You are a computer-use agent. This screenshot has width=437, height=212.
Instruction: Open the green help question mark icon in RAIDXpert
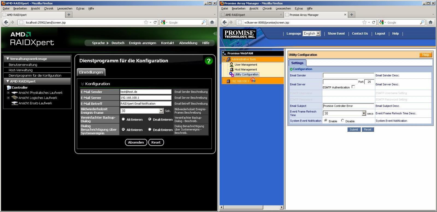coord(209,61)
